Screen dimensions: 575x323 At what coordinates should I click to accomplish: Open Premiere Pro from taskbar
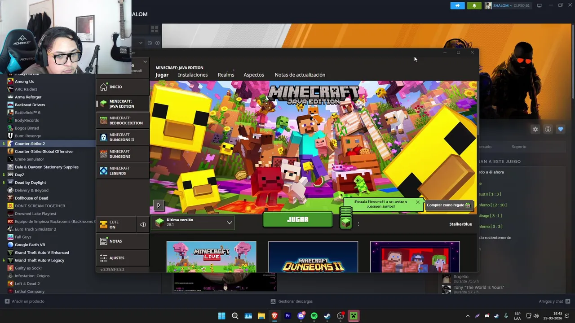pos(287,316)
